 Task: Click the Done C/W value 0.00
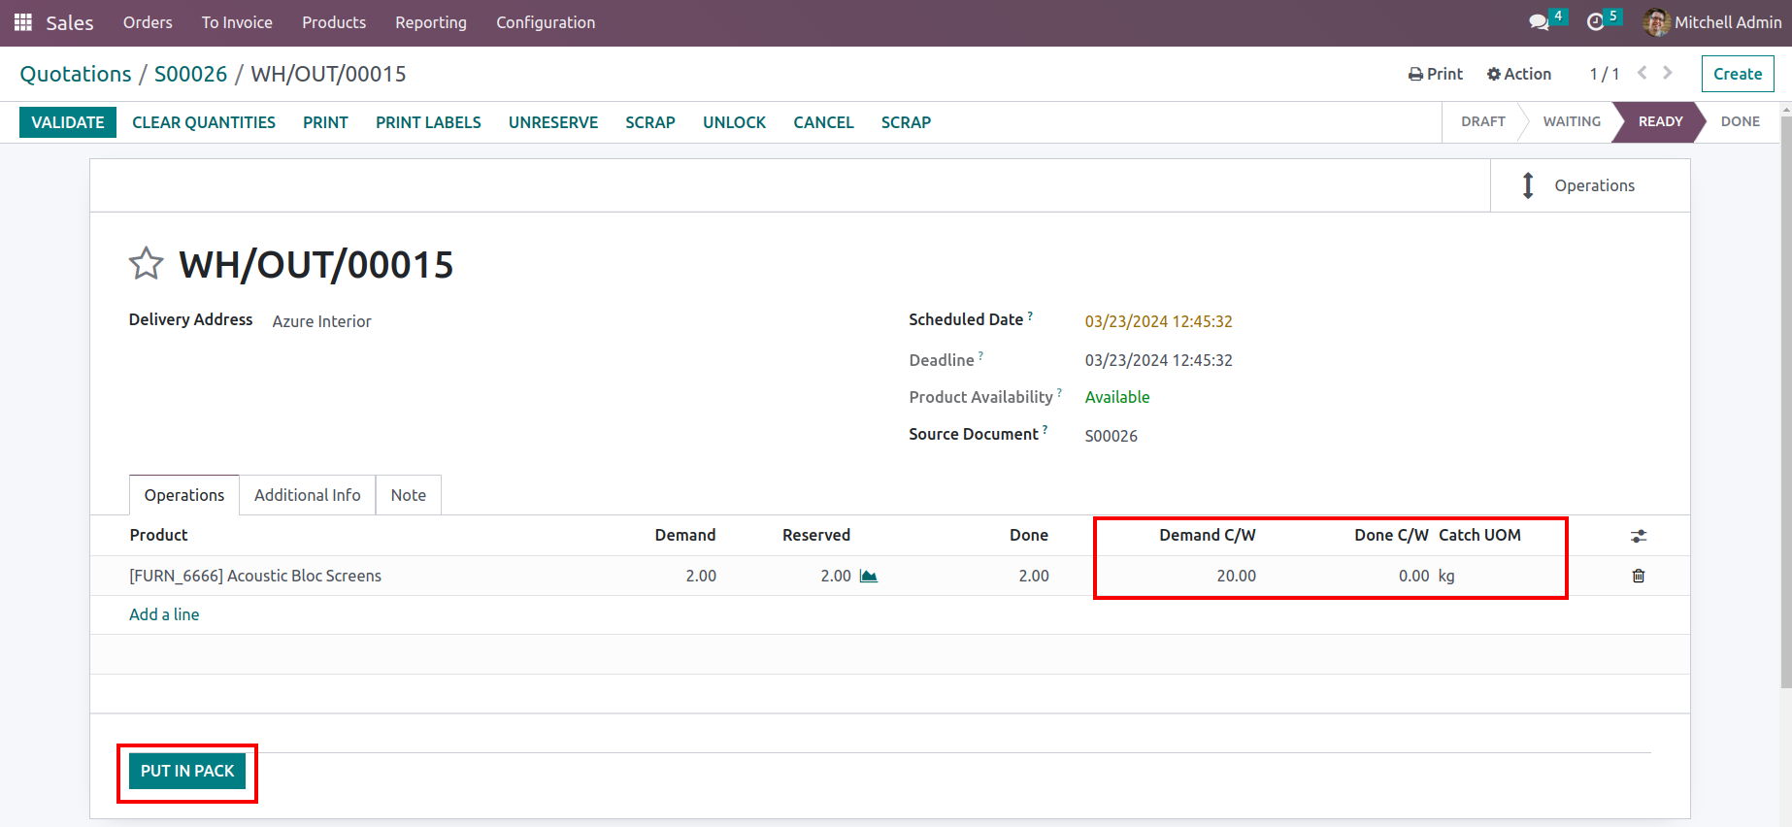1413,576
